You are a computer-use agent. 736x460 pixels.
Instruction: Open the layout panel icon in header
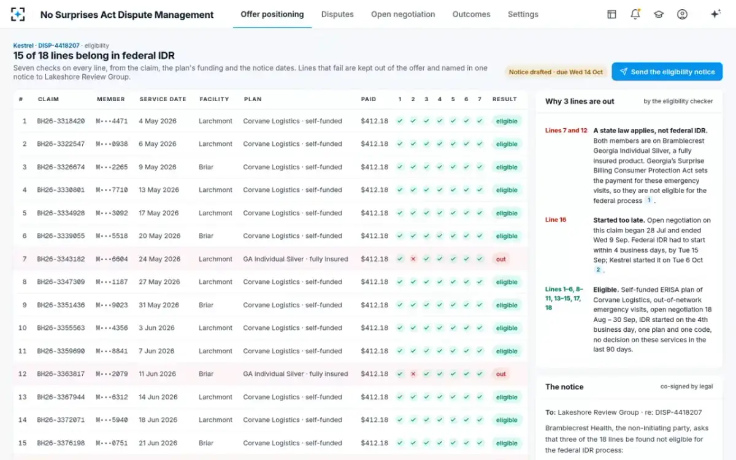click(x=611, y=14)
